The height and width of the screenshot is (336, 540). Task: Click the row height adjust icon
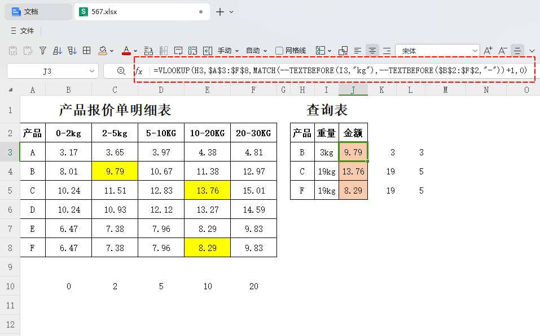tap(148, 51)
